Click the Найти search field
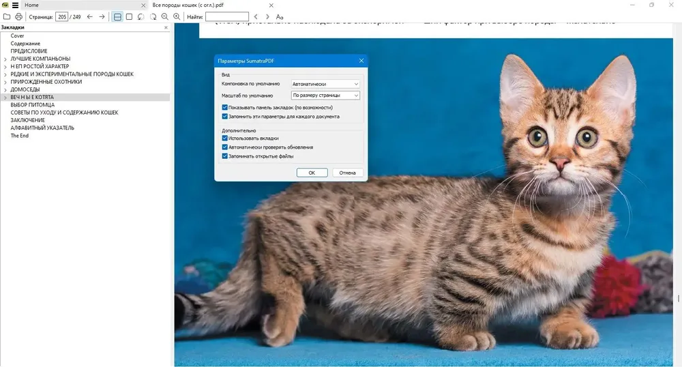Viewport: 682px width, 367px height. [x=227, y=16]
